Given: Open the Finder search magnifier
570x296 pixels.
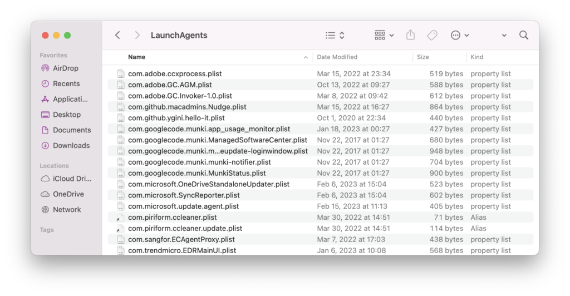Looking at the screenshot, I should pyautogui.click(x=524, y=35).
